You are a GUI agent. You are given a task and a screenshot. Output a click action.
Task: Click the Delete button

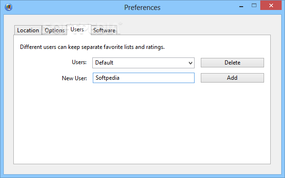[232, 63]
